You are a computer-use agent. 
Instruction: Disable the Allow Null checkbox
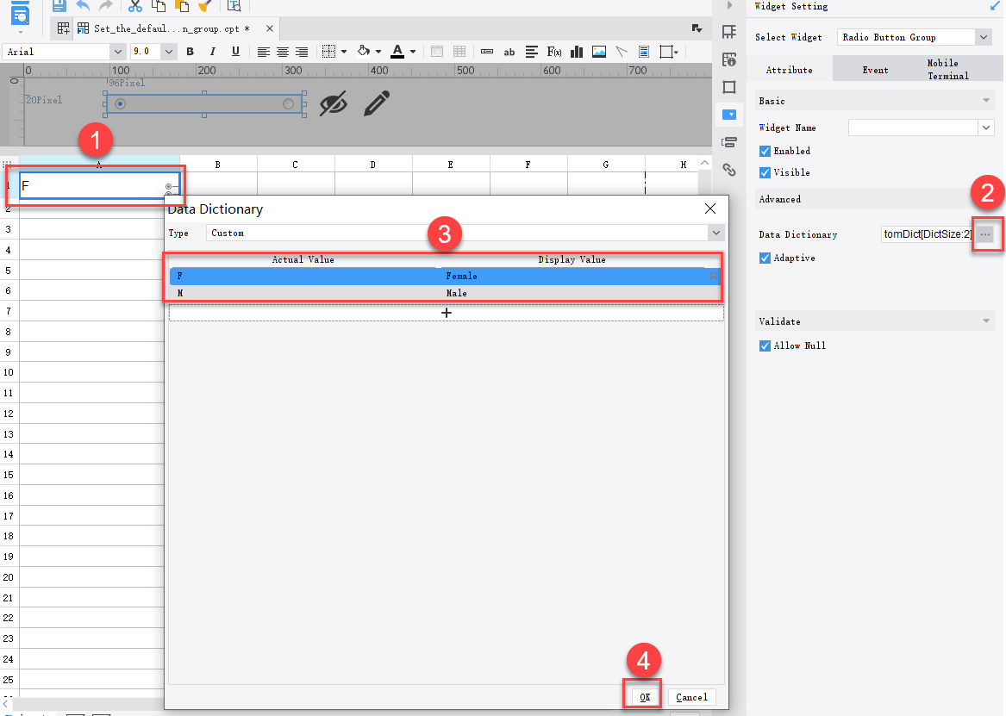coord(765,346)
